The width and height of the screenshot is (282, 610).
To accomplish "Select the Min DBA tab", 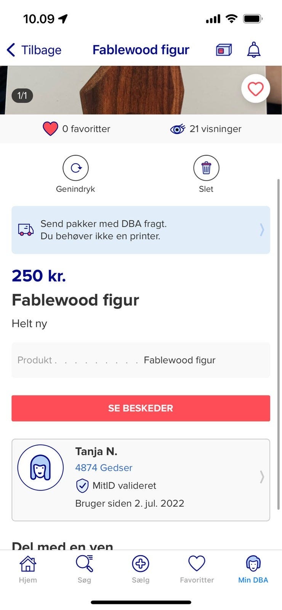I will tap(253, 569).
